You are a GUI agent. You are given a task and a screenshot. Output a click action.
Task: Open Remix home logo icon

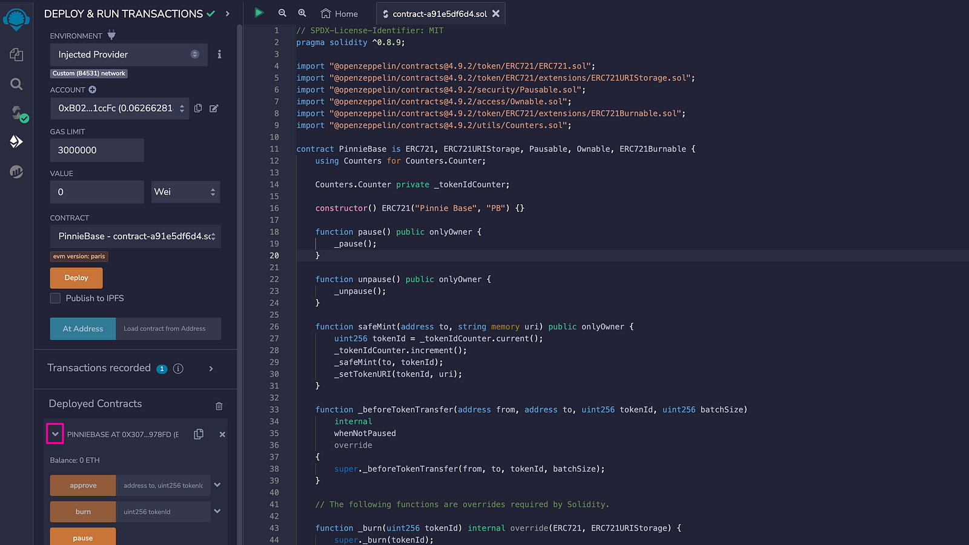(x=16, y=19)
